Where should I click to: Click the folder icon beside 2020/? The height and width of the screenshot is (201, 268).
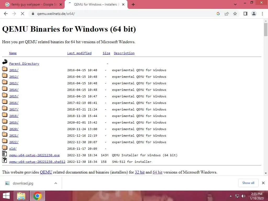5,128
